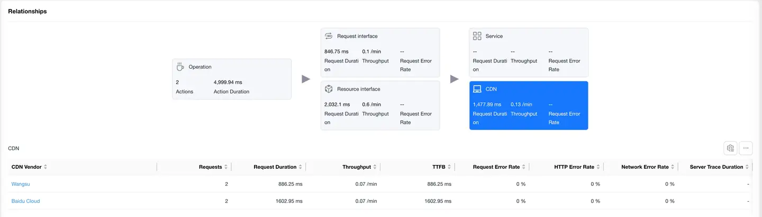This screenshot has height=217, width=762.
Task: Sort by Server Trace Duration column
Action: pos(748,167)
